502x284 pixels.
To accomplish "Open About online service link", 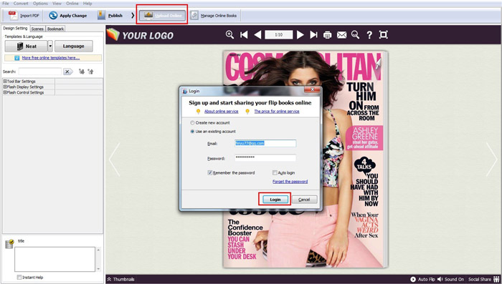I will (x=221, y=111).
